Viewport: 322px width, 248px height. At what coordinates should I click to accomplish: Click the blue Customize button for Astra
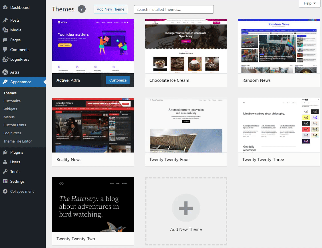click(118, 80)
